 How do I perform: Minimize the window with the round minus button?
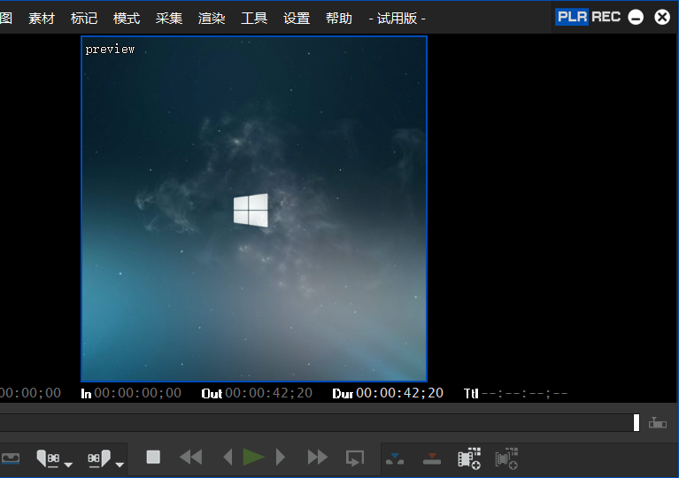click(636, 18)
